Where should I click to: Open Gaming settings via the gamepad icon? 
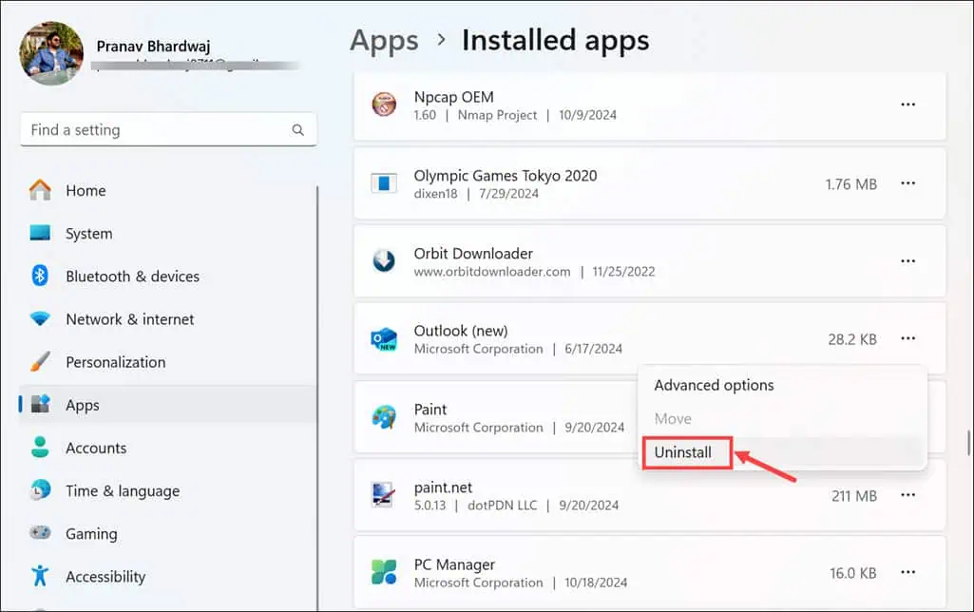point(39,533)
